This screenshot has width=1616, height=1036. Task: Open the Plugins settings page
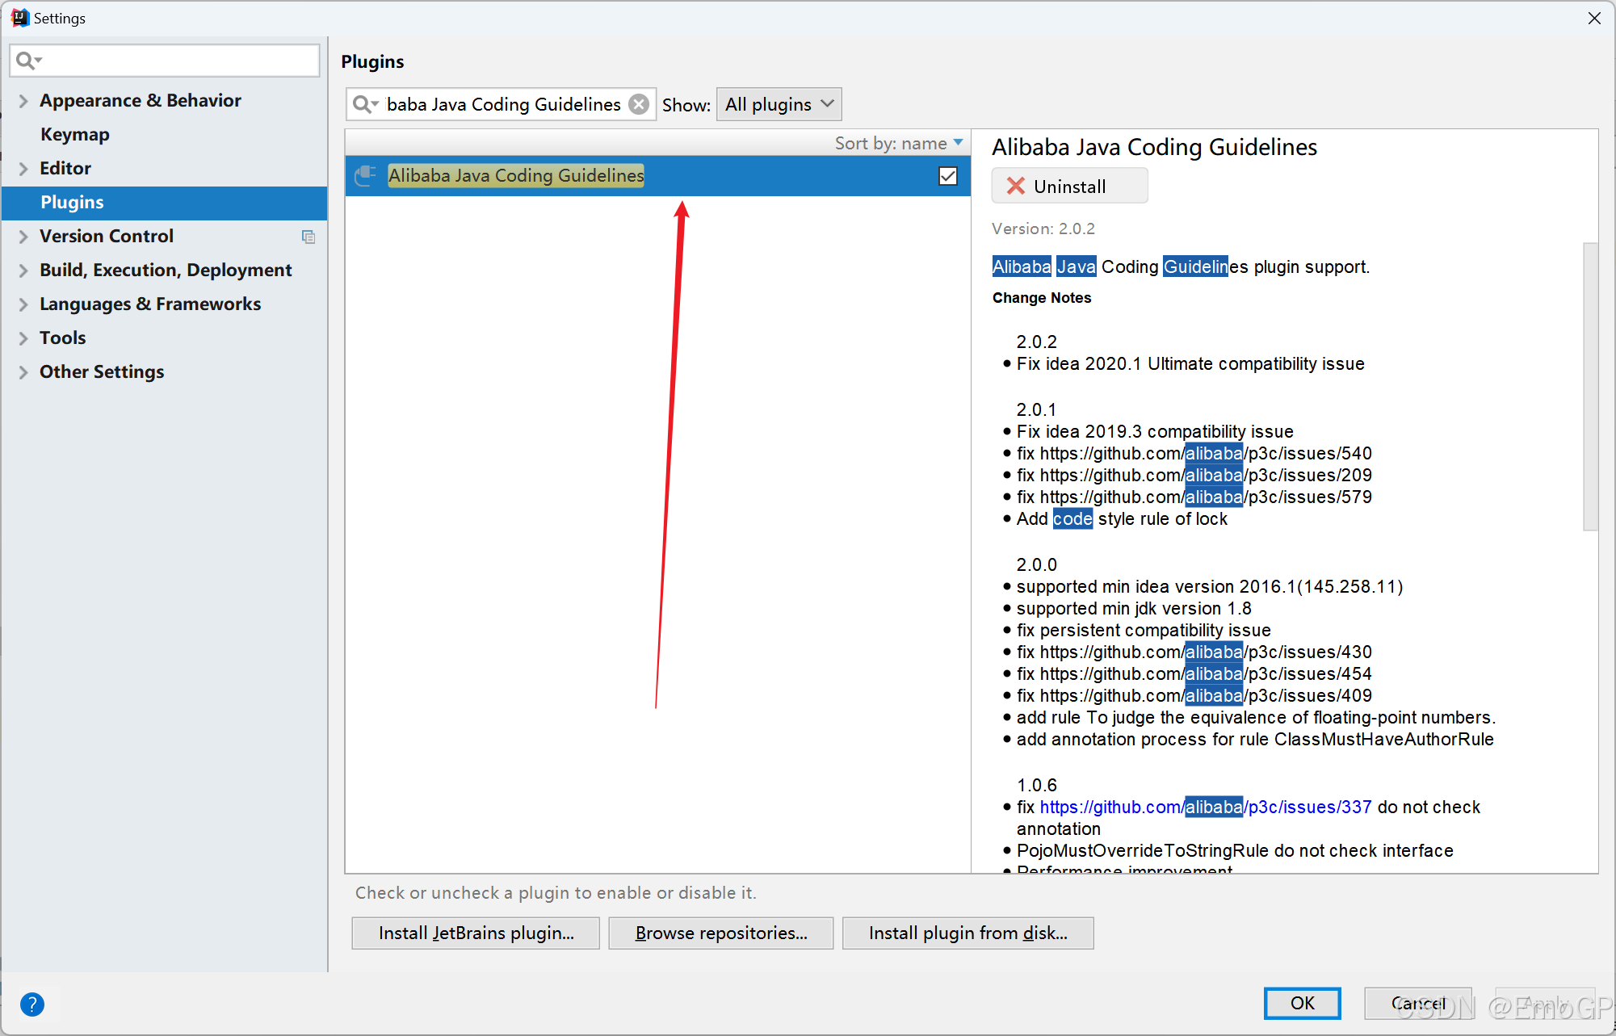(x=72, y=203)
